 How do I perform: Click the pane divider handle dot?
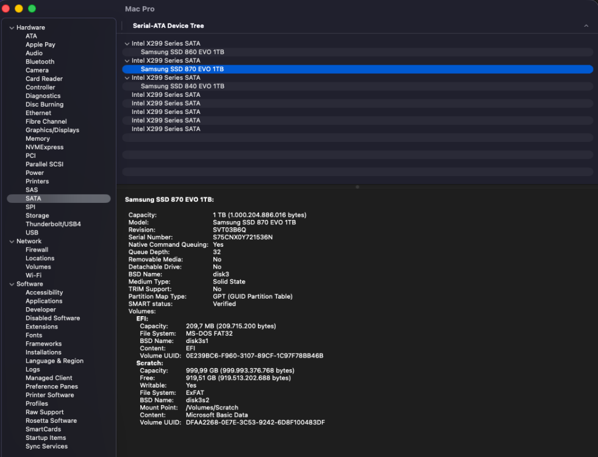[x=357, y=187]
